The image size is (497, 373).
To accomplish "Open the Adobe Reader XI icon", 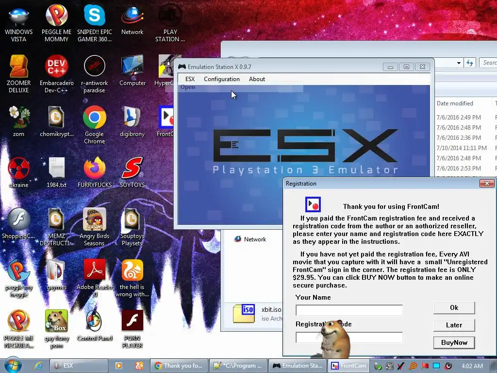I will click(x=95, y=278).
